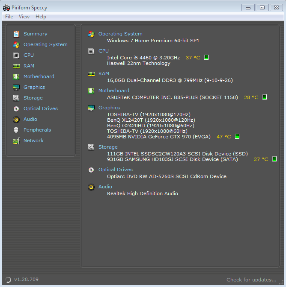Click the BenQ XL2420T monitor entry
Viewport: 286px width, 287px height.
pyautogui.click(x=151, y=120)
